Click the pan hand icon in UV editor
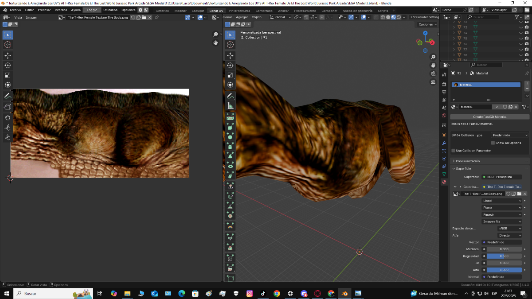532x299 pixels. point(216,43)
